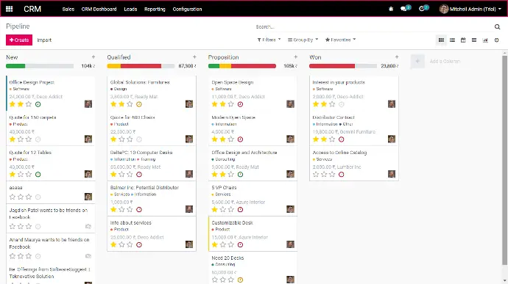Image resolution: width=508 pixels, height=284 pixels.
Task: Open the Sales menu
Action: click(x=68, y=9)
